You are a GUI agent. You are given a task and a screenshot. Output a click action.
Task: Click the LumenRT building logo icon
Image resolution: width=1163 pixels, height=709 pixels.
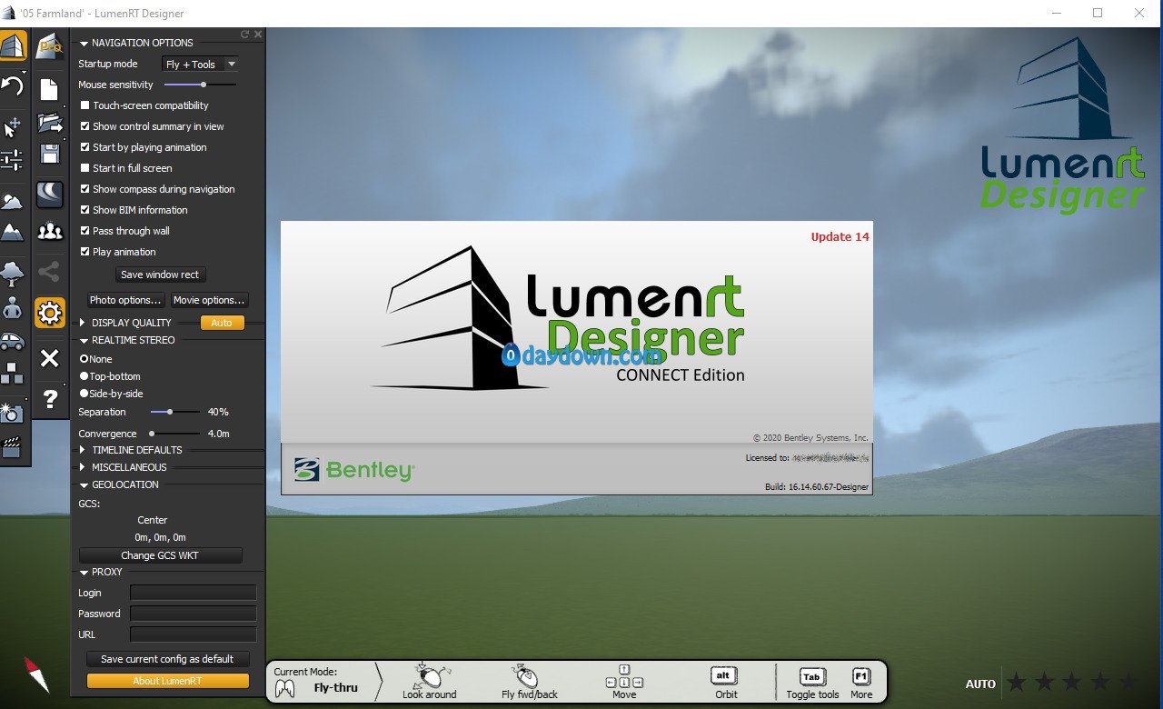[x=13, y=45]
